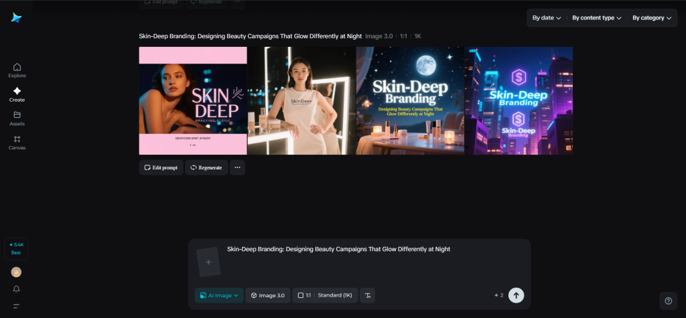Click Edit prompt below the images
The image size is (686, 318).
click(161, 167)
